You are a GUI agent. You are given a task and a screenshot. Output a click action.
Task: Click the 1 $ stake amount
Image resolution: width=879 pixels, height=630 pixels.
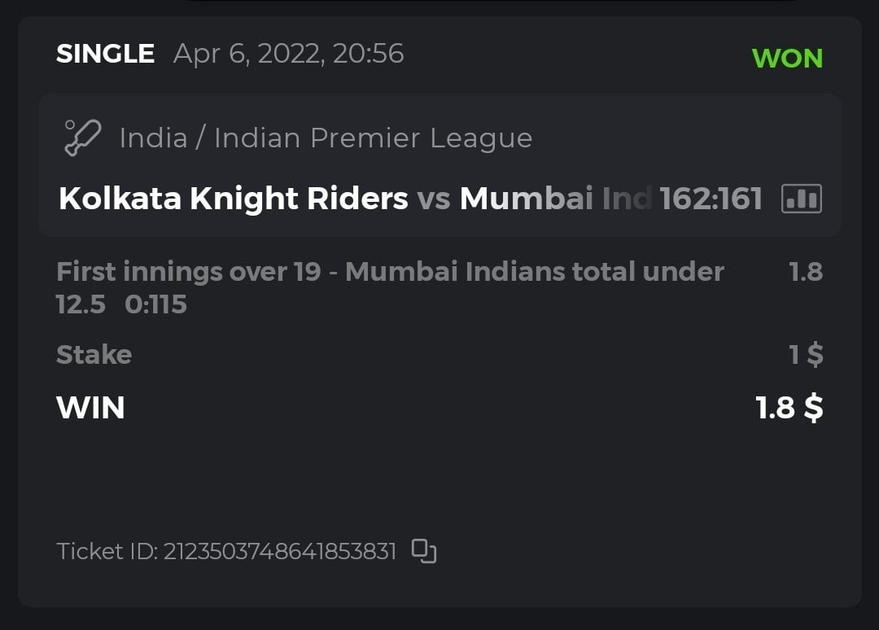pos(806,354)
